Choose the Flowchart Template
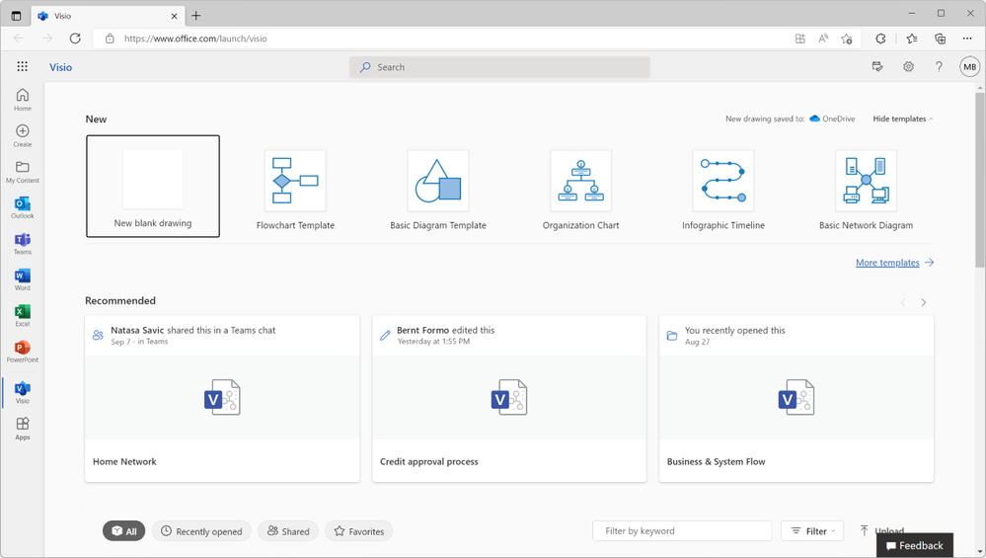Viewport: 986px width, 558px height. coord(295,190)
